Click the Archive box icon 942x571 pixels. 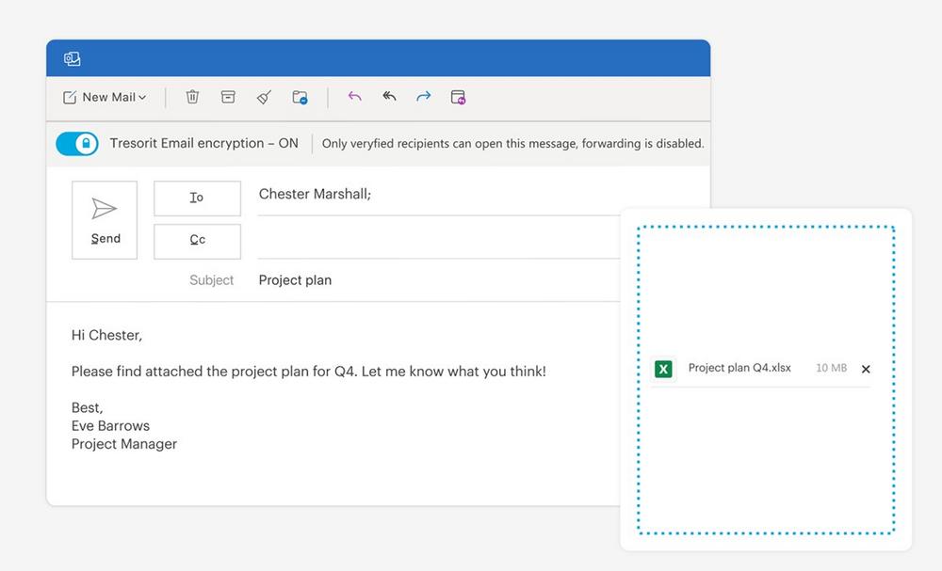(x=228, y=97)
